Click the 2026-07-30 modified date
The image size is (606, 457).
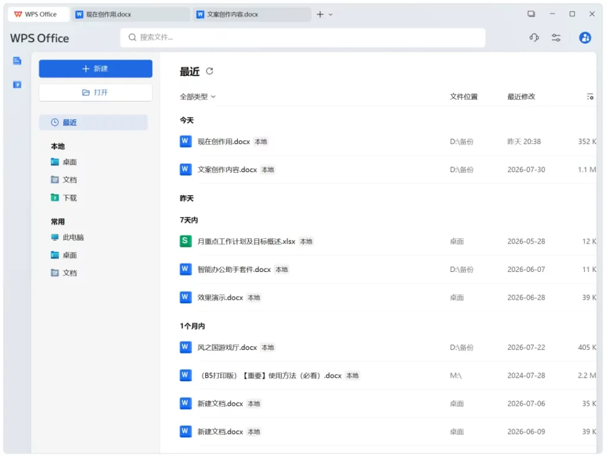(526, 170)
